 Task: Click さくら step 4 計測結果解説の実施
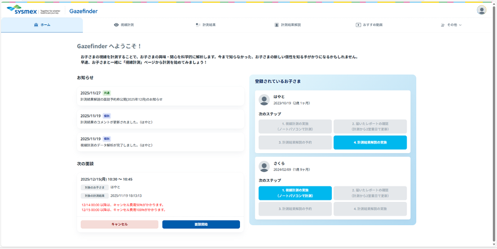pos(370,209)
